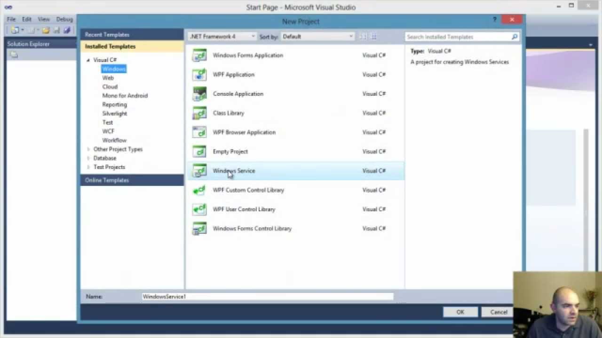Select the Windows Forms Control Library icon
This screenshot has height=338, width=602.
199,229
